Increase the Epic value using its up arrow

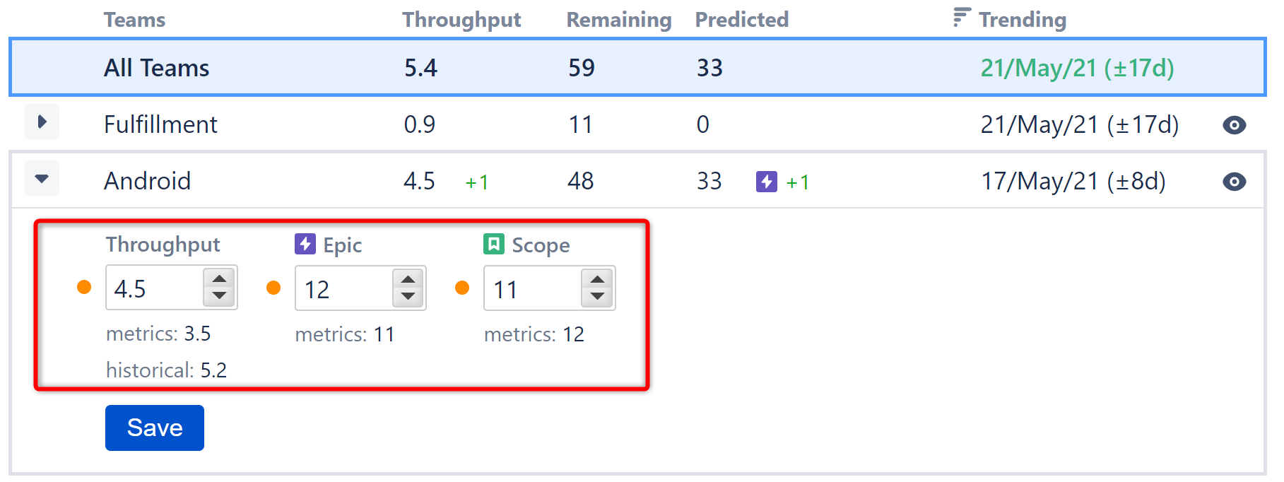[x=408, y=278]
